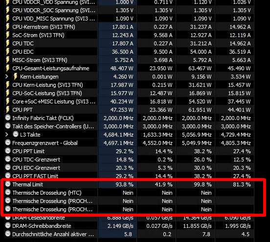The width and height of the screenshot is (270, 242).
Task: Click the 12.243 A SoC-Strom current value
Action: click(x=123, y=35)
